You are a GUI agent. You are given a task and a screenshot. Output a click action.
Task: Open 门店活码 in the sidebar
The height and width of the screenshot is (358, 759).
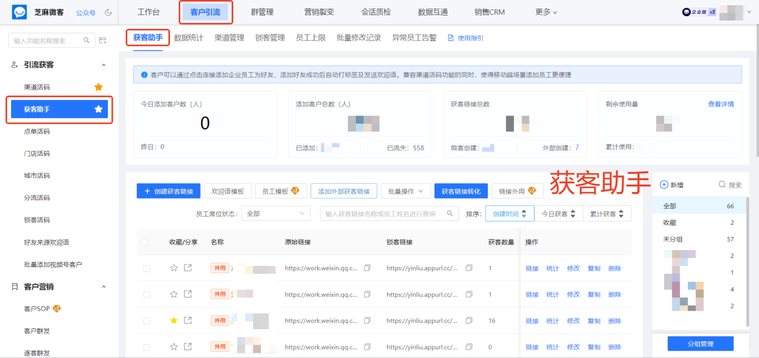37,154
